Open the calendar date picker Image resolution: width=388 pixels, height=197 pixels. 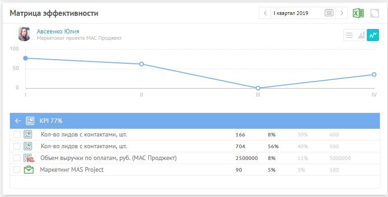(x=329, y=13)
